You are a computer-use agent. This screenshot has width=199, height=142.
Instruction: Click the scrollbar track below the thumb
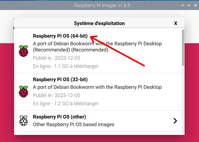(183, 99)
